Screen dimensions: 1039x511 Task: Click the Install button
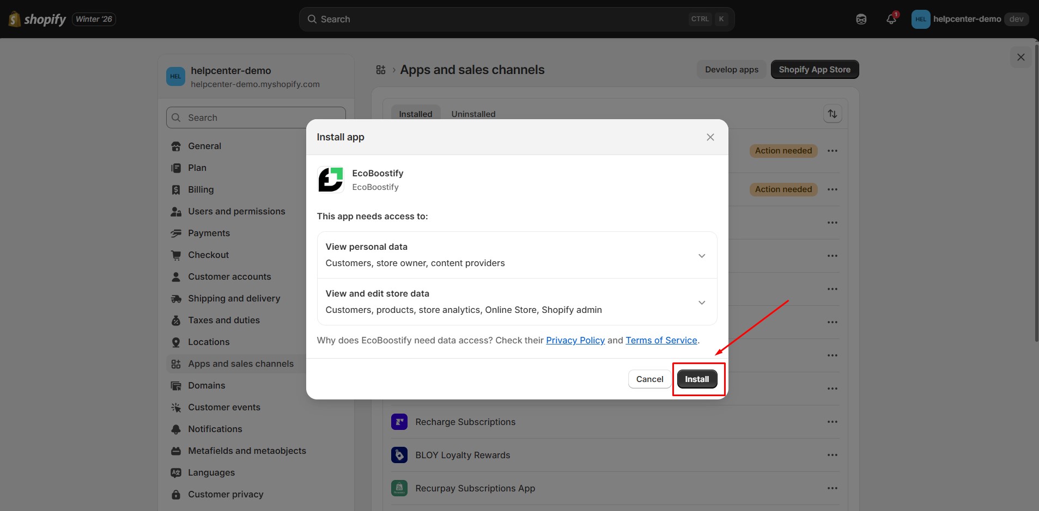point(697,379)
